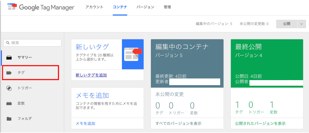309x133 pixels.
Task: Click the フォルダ folder icon in sidebar
Action: pyautogui.click(x=9, y=119)
